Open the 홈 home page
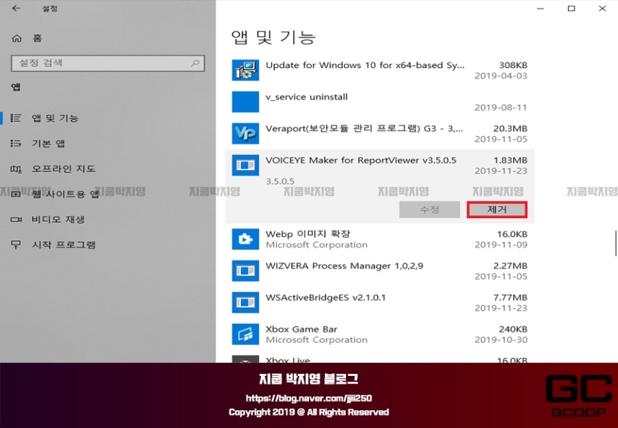 (x=31, y=38)
